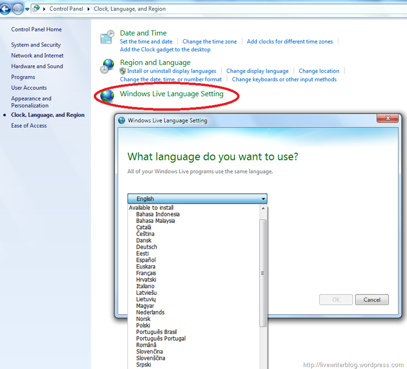The height and width of the screenshot is (369, 407).
Task: Click the Cancel button
Action: [x=371, y=300]
